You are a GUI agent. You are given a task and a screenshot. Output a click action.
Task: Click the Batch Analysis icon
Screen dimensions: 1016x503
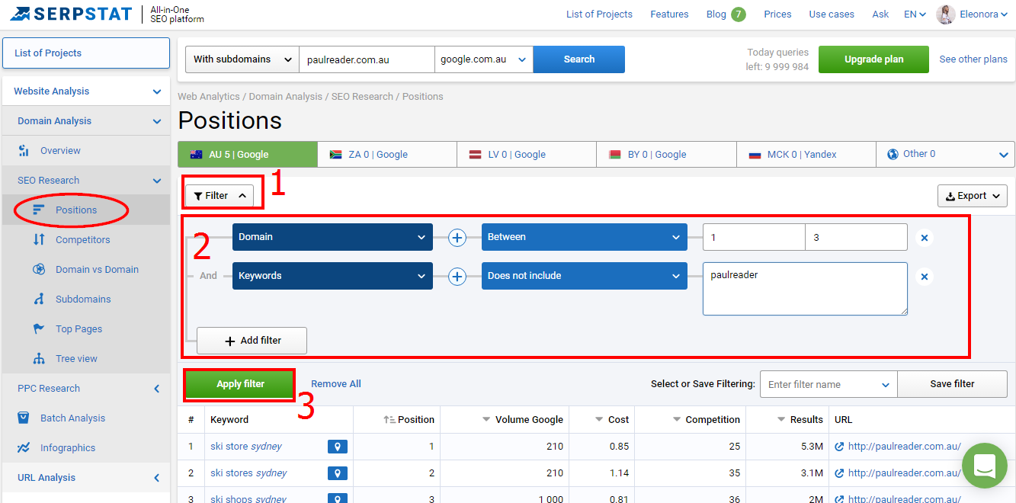point(24,418)
